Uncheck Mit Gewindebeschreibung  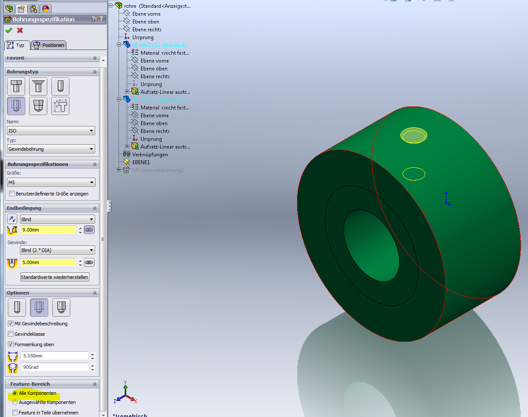tap(11, 324)
